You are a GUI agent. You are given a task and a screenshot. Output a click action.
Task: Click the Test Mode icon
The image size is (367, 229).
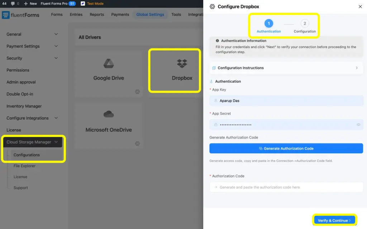tap(83, 4)
